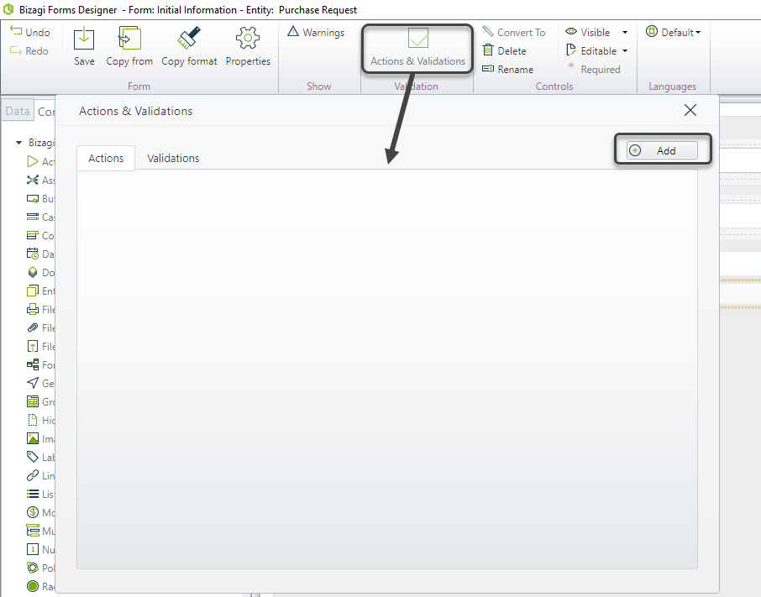The width and height of the screenshot is (761, 597).
Task: Select the Date calendar control icon
Action: (x=33, y=254)
